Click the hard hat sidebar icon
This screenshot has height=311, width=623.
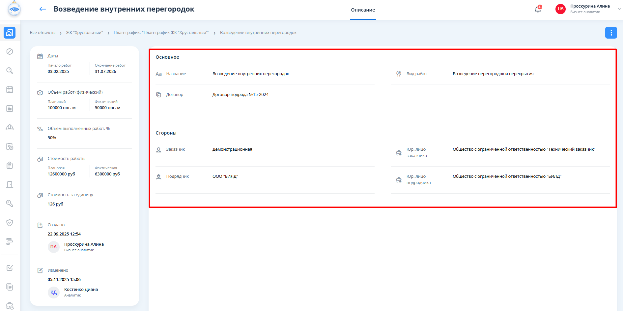(10, 128)
